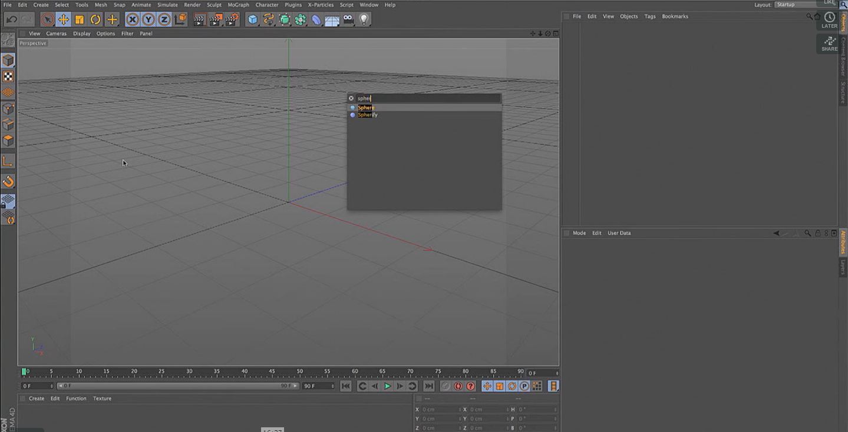Open the File menu

pos(7,5)
